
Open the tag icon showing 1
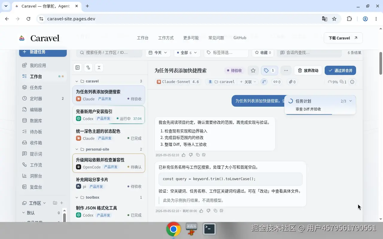click(x=269, y=71)
